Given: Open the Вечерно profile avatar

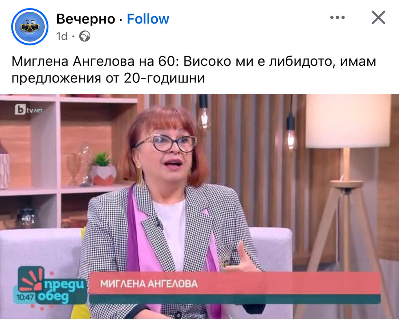Looking at the screenshot, I should pos(30,27).
